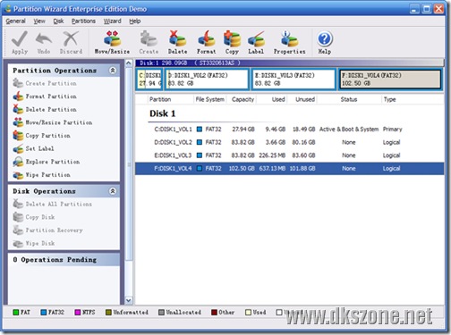Viewport: 451px width, 335px height.
Task: Click the Delete Partition sidebar icon
Action: 18,109
